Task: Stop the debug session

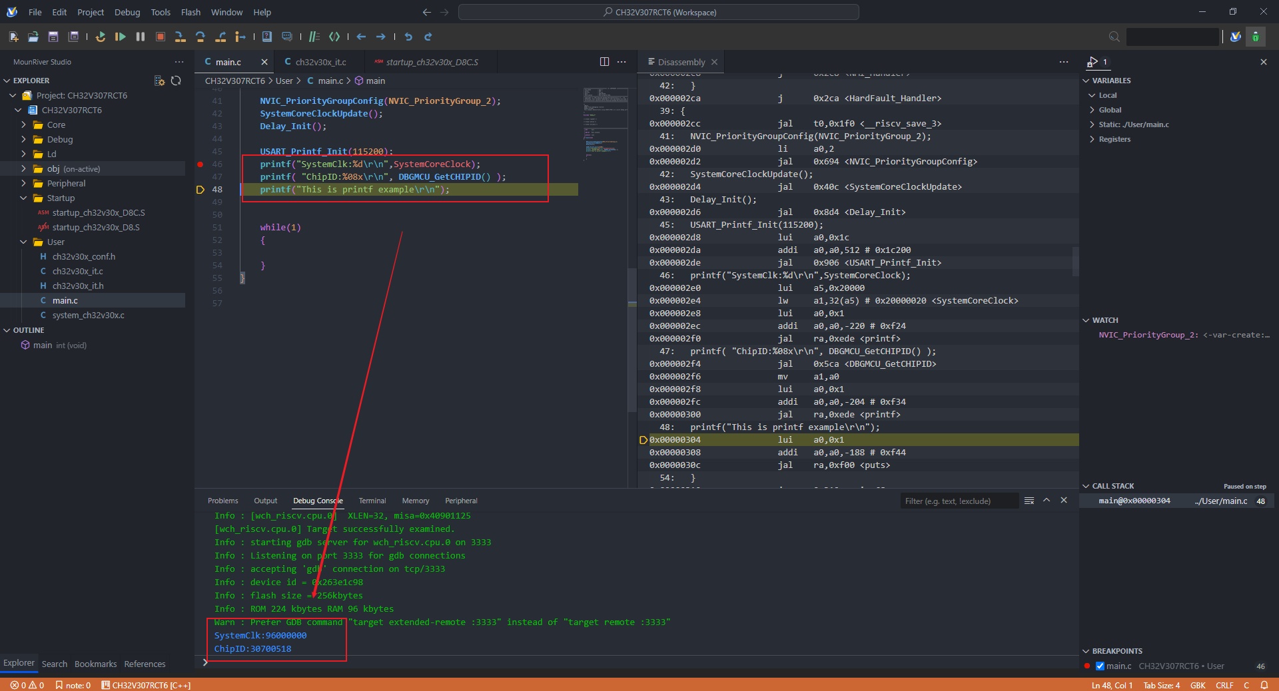Action: tap(161, 37)
